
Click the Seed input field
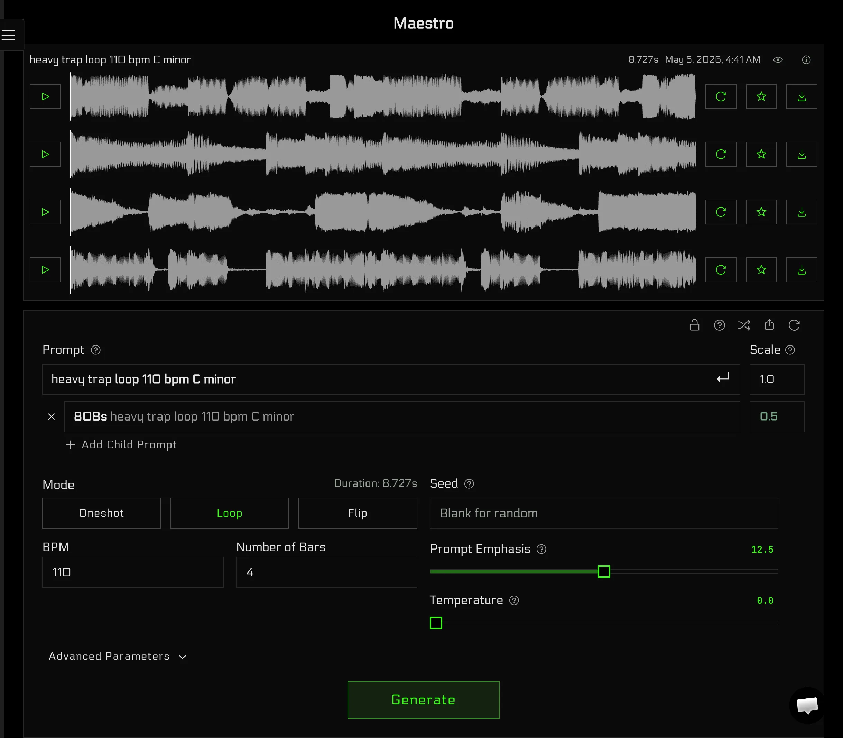coord(604,513)
